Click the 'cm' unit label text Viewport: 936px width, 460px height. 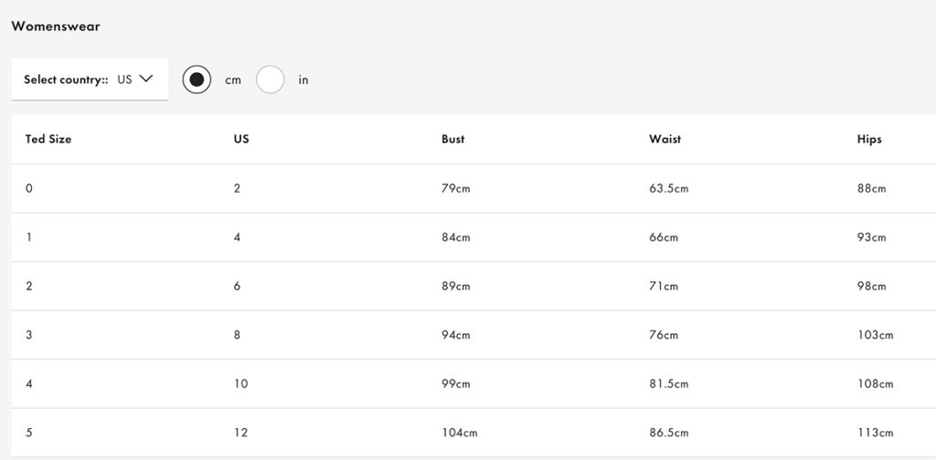coord(233,80)
